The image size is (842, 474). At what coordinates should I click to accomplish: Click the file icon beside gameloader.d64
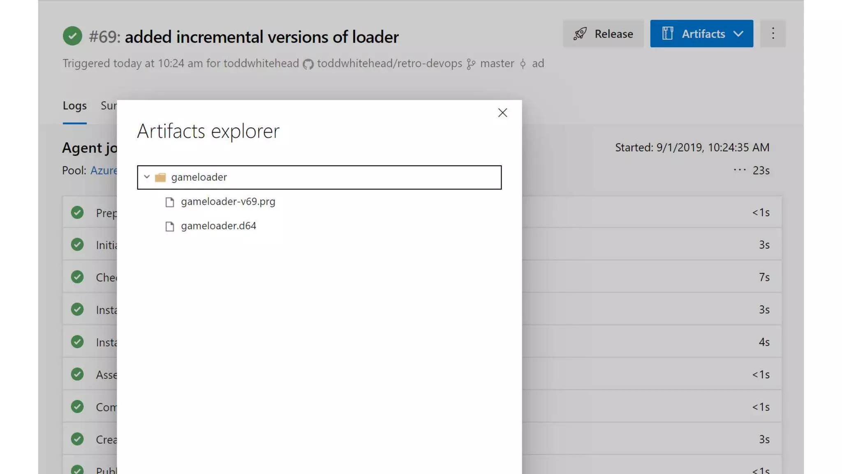coord(169,226)
